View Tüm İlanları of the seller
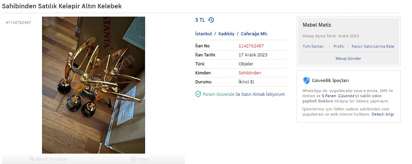412x164 pixels. tap(313, 46)
